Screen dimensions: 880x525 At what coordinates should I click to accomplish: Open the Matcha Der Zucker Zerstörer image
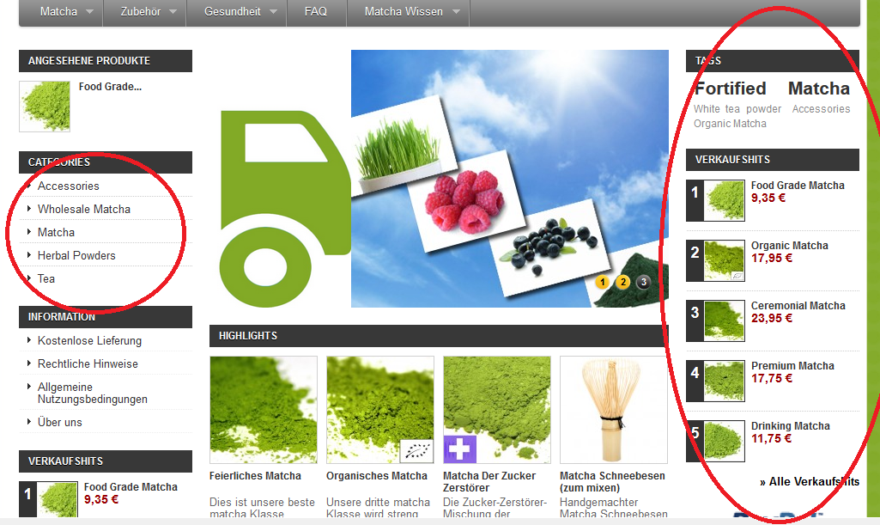click(497, 409)
